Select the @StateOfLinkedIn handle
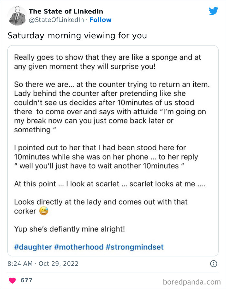Screen dimensions: 226x289 pyautogui.click(x=56, y=20)
